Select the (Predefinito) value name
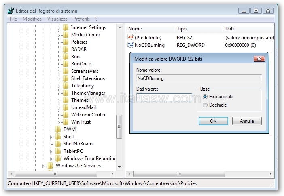Image resolution: width=284 pixels, height=196 pixels. (148, 38)
